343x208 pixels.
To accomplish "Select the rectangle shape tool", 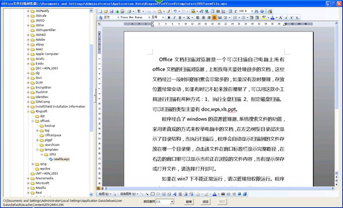I will click(153, 194).
